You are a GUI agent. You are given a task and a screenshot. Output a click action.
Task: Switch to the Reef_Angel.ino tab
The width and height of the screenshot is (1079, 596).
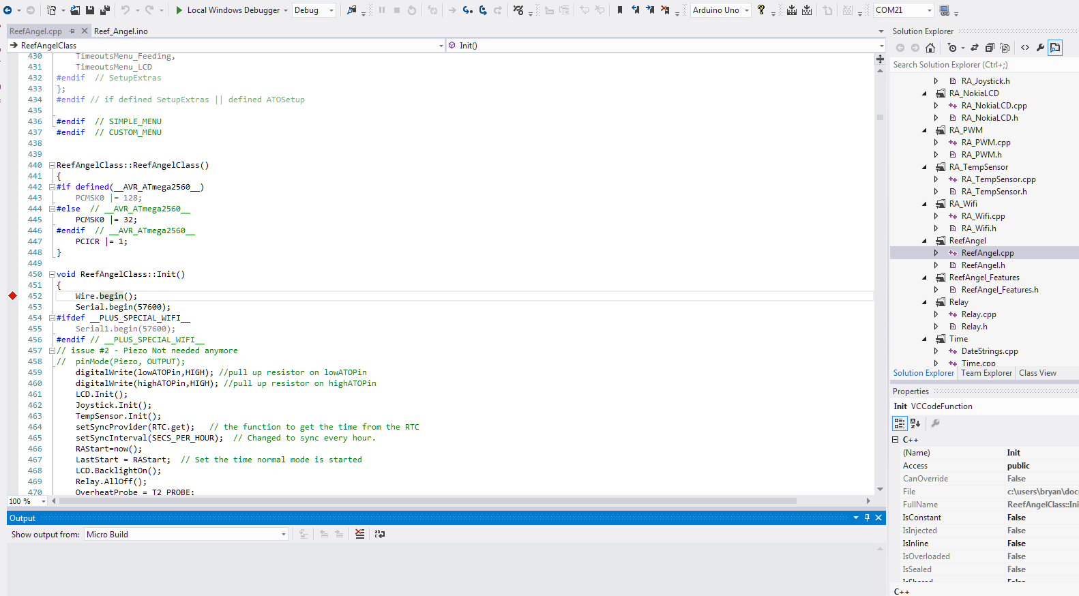[x=121, y=31]
